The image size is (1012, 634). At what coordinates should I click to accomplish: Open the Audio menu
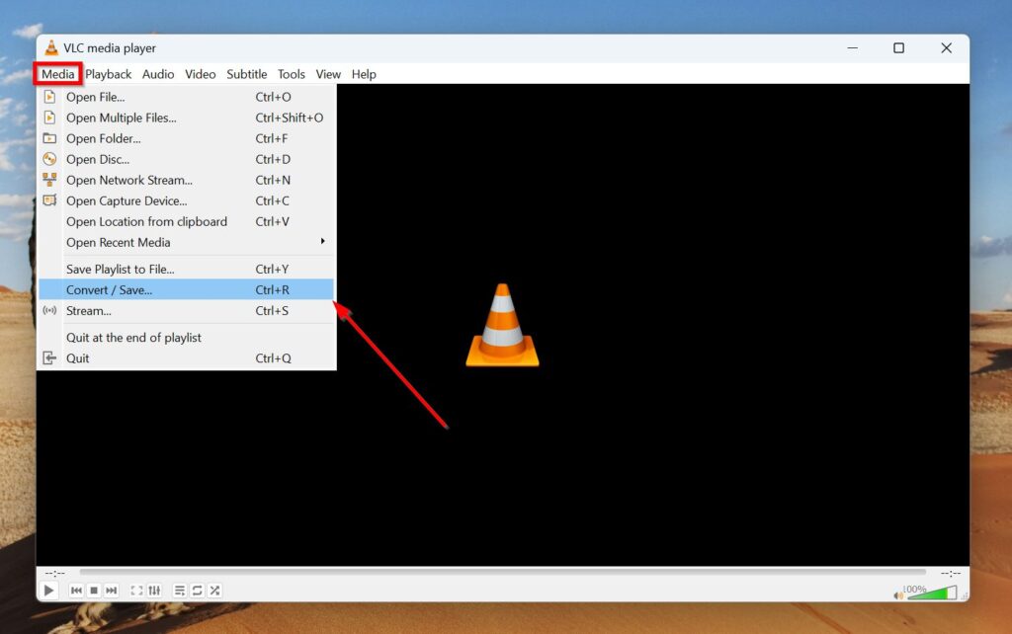(158, 74)
